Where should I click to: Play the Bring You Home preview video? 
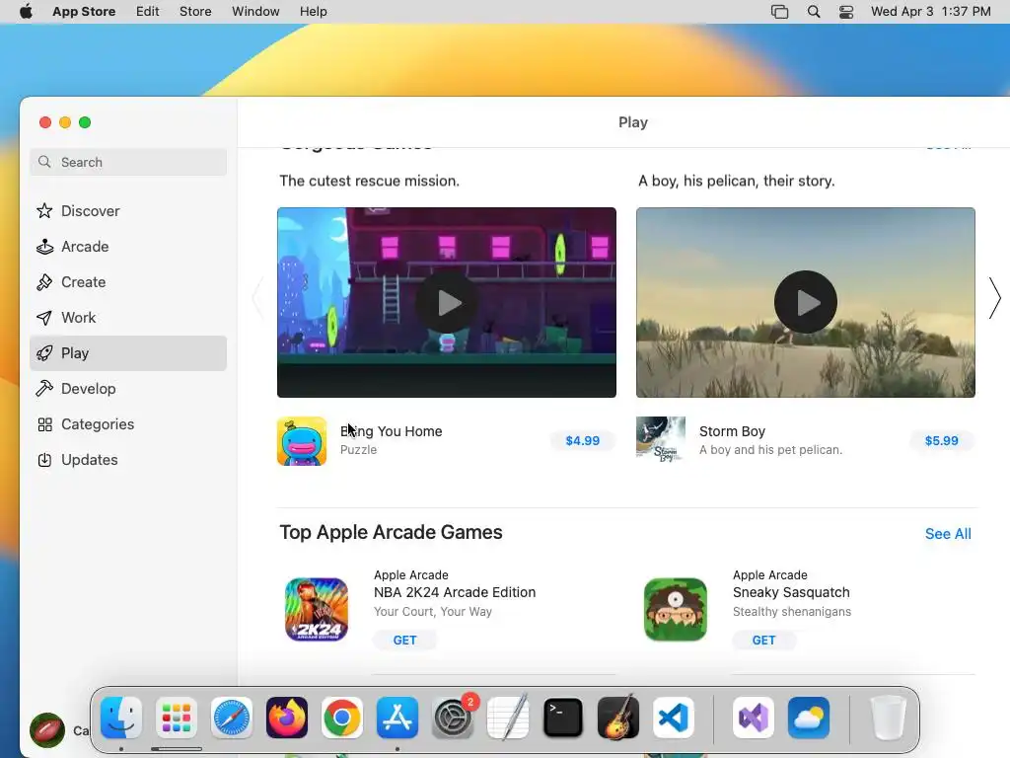447,302
